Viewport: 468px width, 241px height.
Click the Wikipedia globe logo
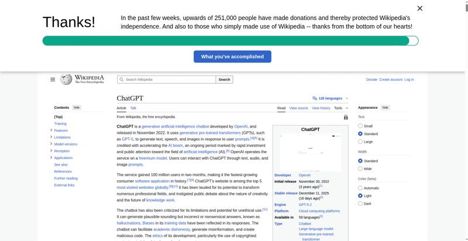[66, 79]
